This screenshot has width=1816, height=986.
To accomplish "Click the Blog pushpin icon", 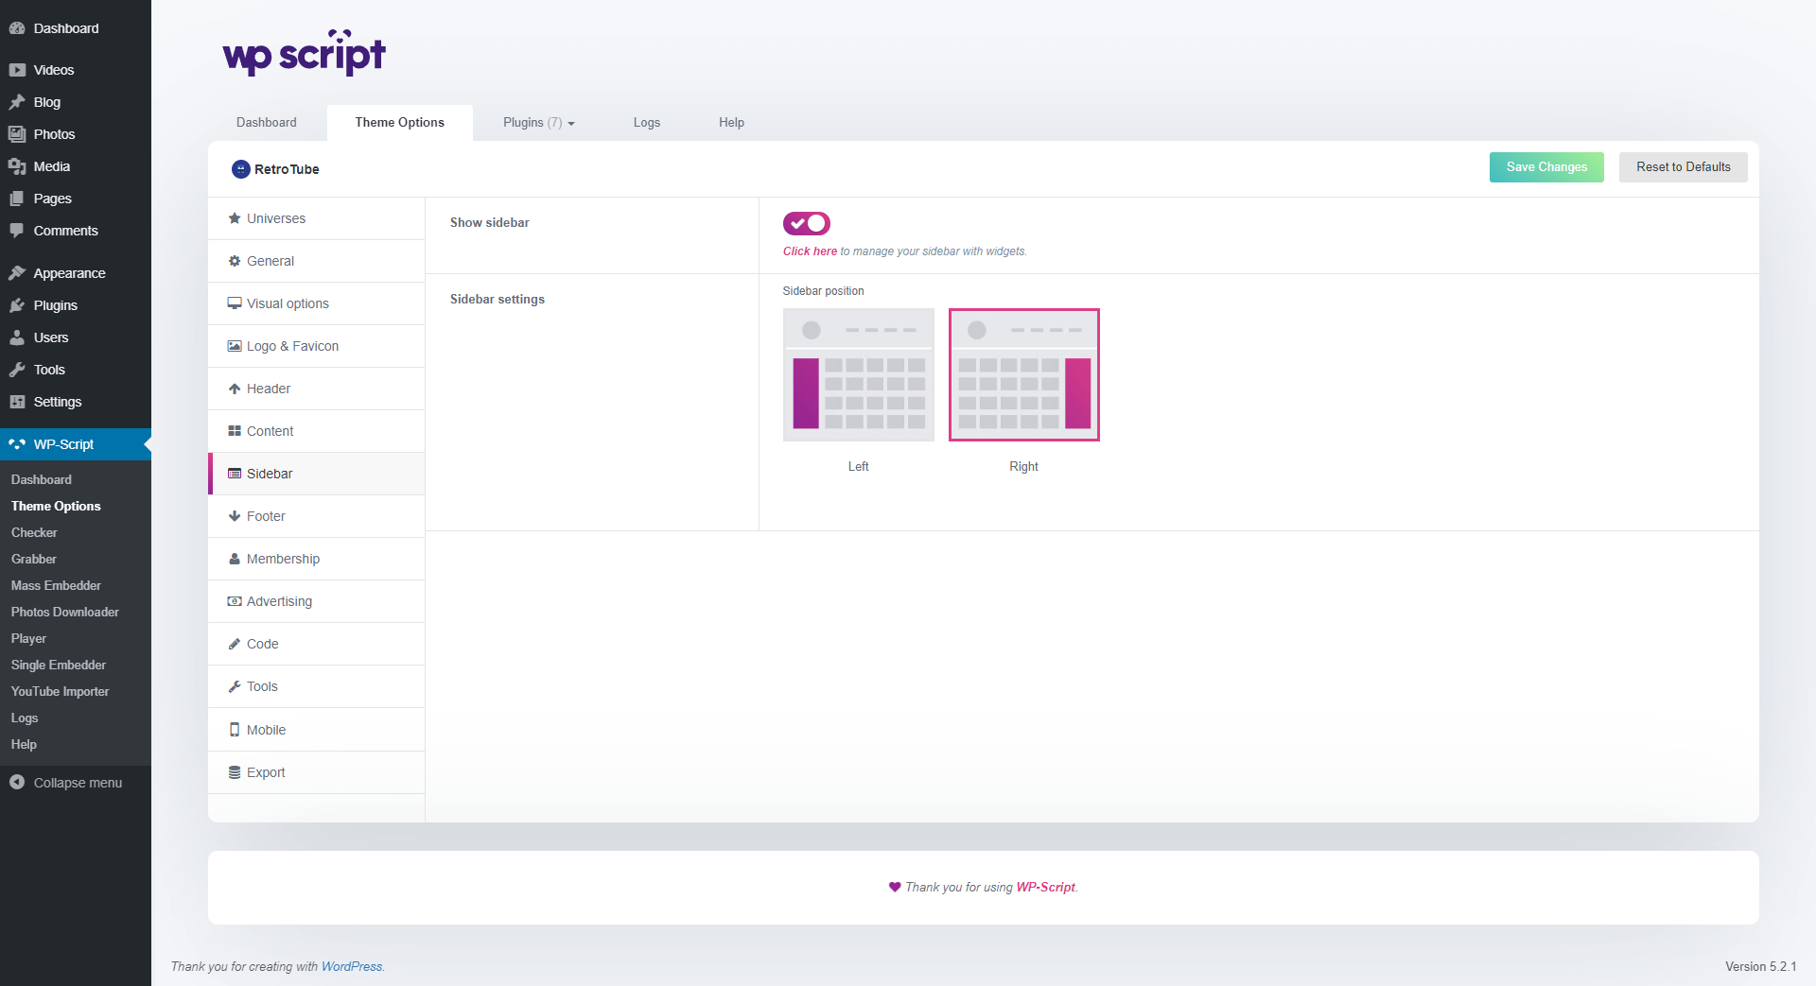I will (x=17, y=102).
